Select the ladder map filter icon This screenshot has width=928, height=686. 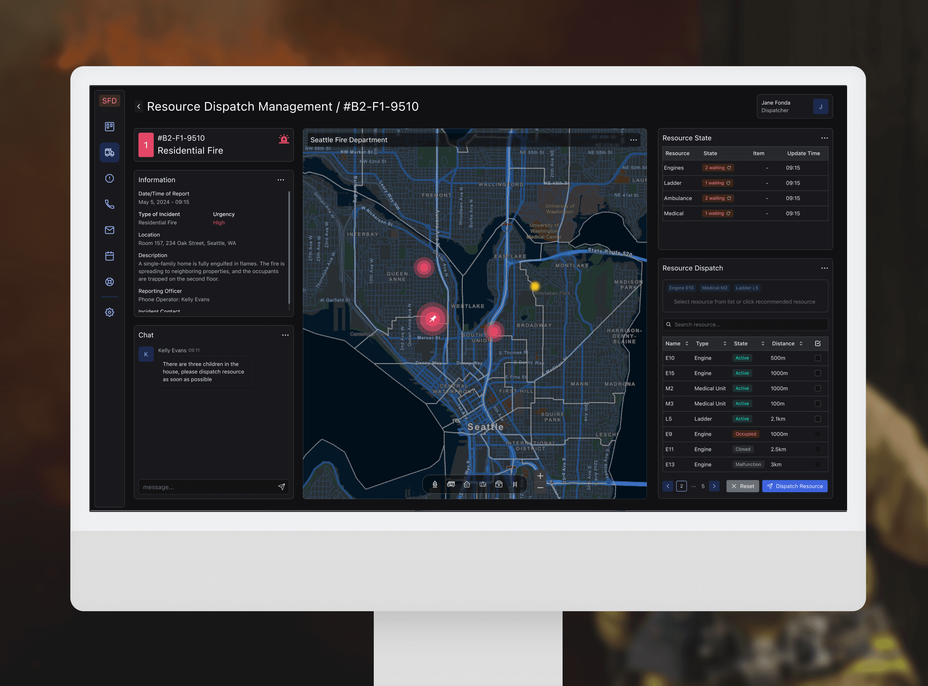(515, 484)
